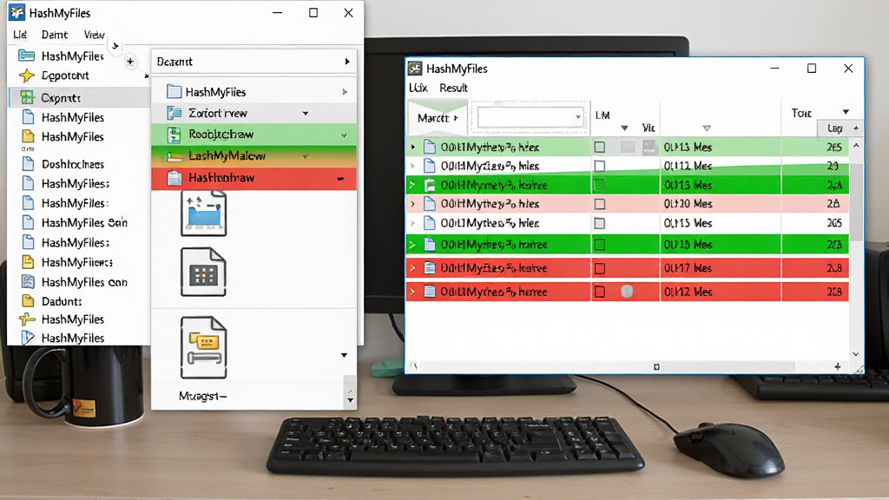Click right window vertical scrollbar thumb

(x=856, y=201)
